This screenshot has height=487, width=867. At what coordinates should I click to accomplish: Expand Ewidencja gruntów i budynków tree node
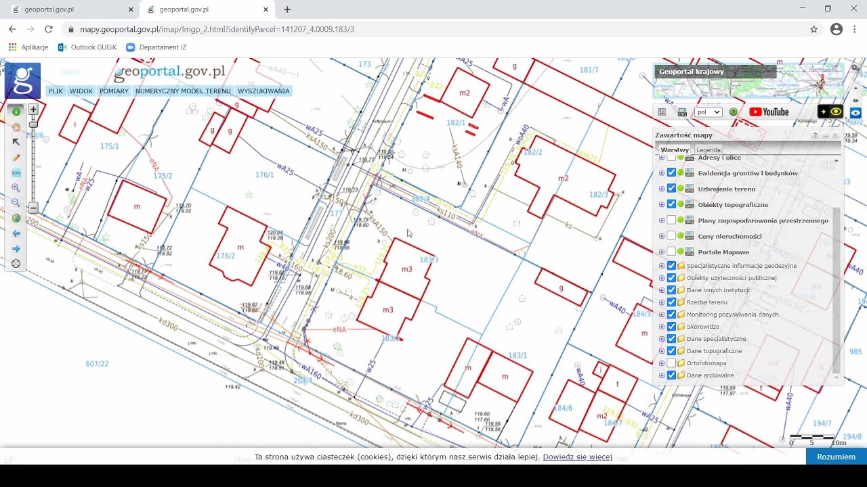coord(662,173)
